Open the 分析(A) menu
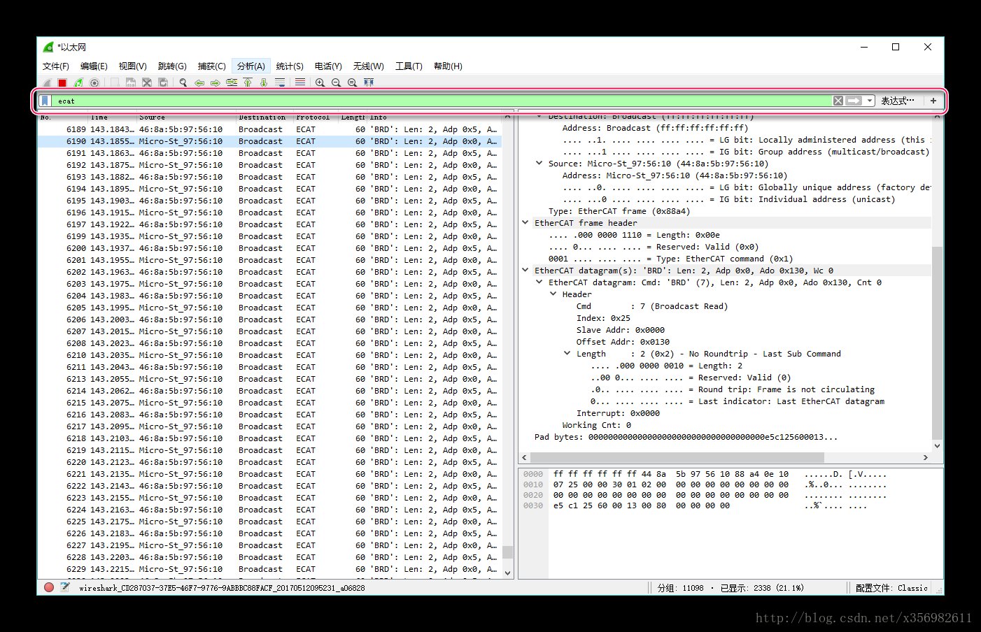The width and height of the screenshot is (981, 632). tap(250, 66)
